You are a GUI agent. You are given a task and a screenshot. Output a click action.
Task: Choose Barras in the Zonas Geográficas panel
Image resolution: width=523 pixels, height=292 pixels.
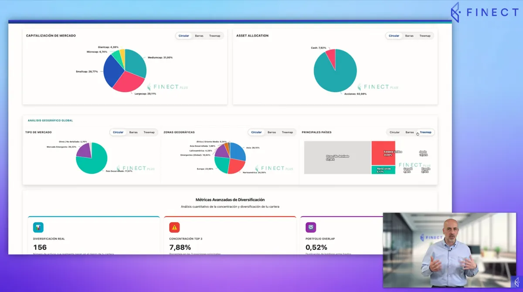tap(272, 132)
